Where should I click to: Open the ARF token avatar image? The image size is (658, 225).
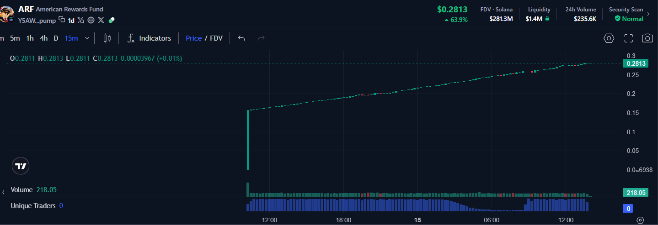(7, 14)
